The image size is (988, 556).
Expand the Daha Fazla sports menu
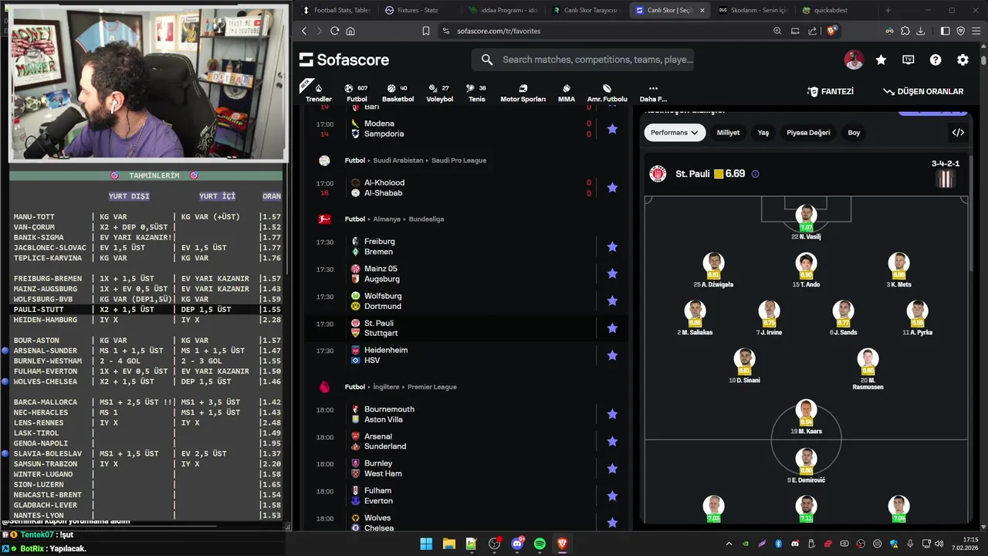click(x=653, y=93)
